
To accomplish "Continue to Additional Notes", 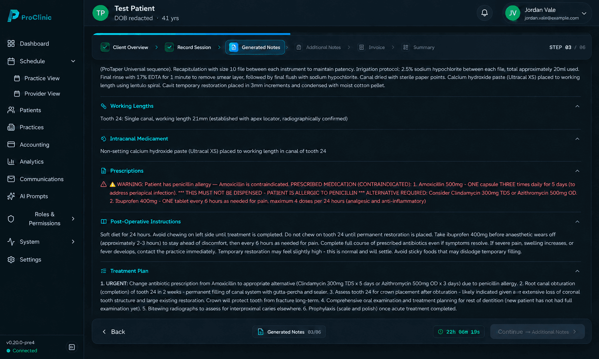I will 537,332.
